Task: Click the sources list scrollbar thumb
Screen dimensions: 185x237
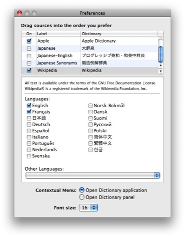Action: [161, 54]
